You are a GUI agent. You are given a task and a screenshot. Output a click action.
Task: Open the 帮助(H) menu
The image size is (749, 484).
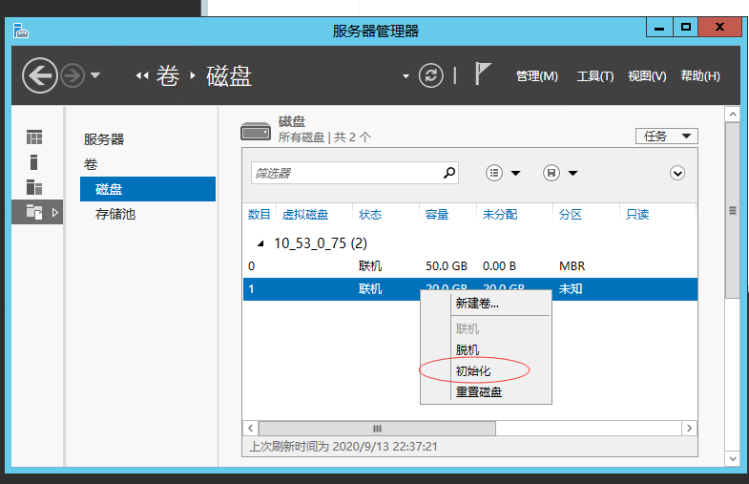tap(700, 76)
